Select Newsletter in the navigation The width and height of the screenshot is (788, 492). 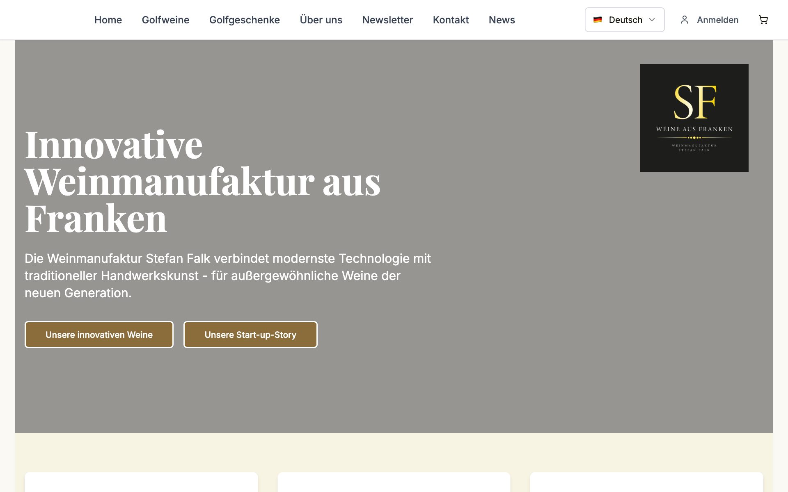387,20
